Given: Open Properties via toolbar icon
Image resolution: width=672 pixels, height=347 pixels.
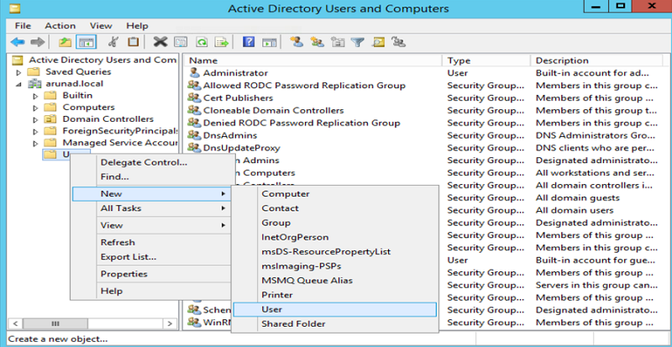Looking at the screenshot, I should [181, 42].
